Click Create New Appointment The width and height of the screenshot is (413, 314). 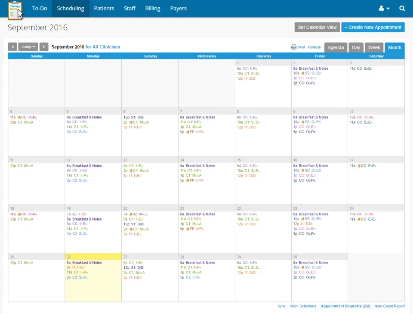tap(373, 27)
